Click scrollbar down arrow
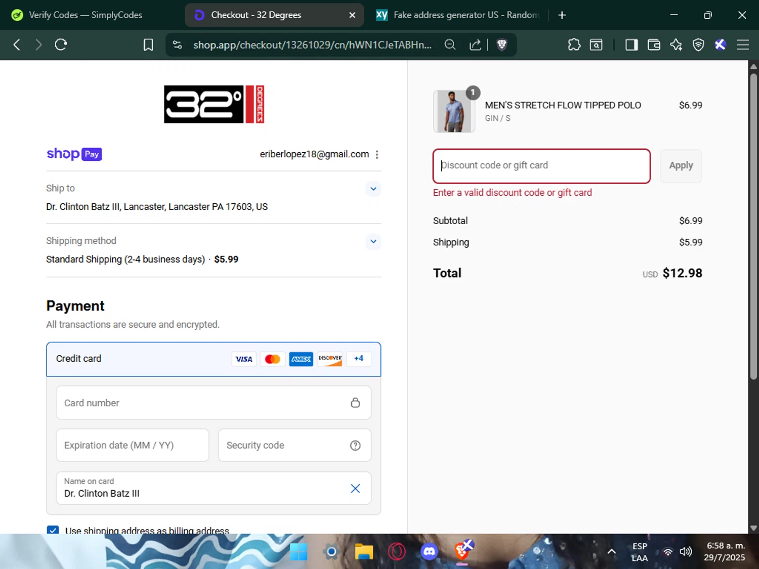759x569 pixels. click(753, 528)
